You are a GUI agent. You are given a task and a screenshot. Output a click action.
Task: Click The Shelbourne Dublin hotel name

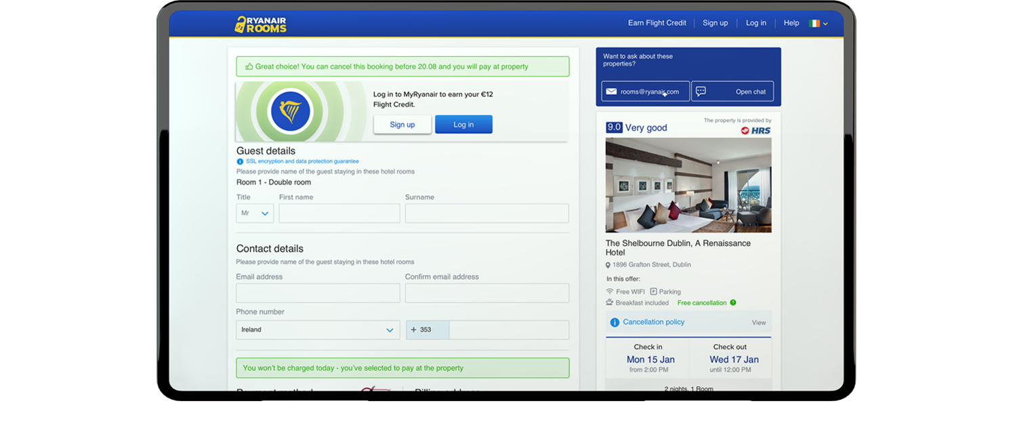pos(678,248)
